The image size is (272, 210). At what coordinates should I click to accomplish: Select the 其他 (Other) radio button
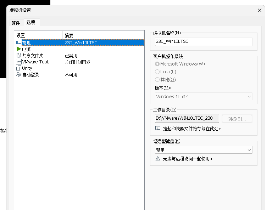click(157, 80)
